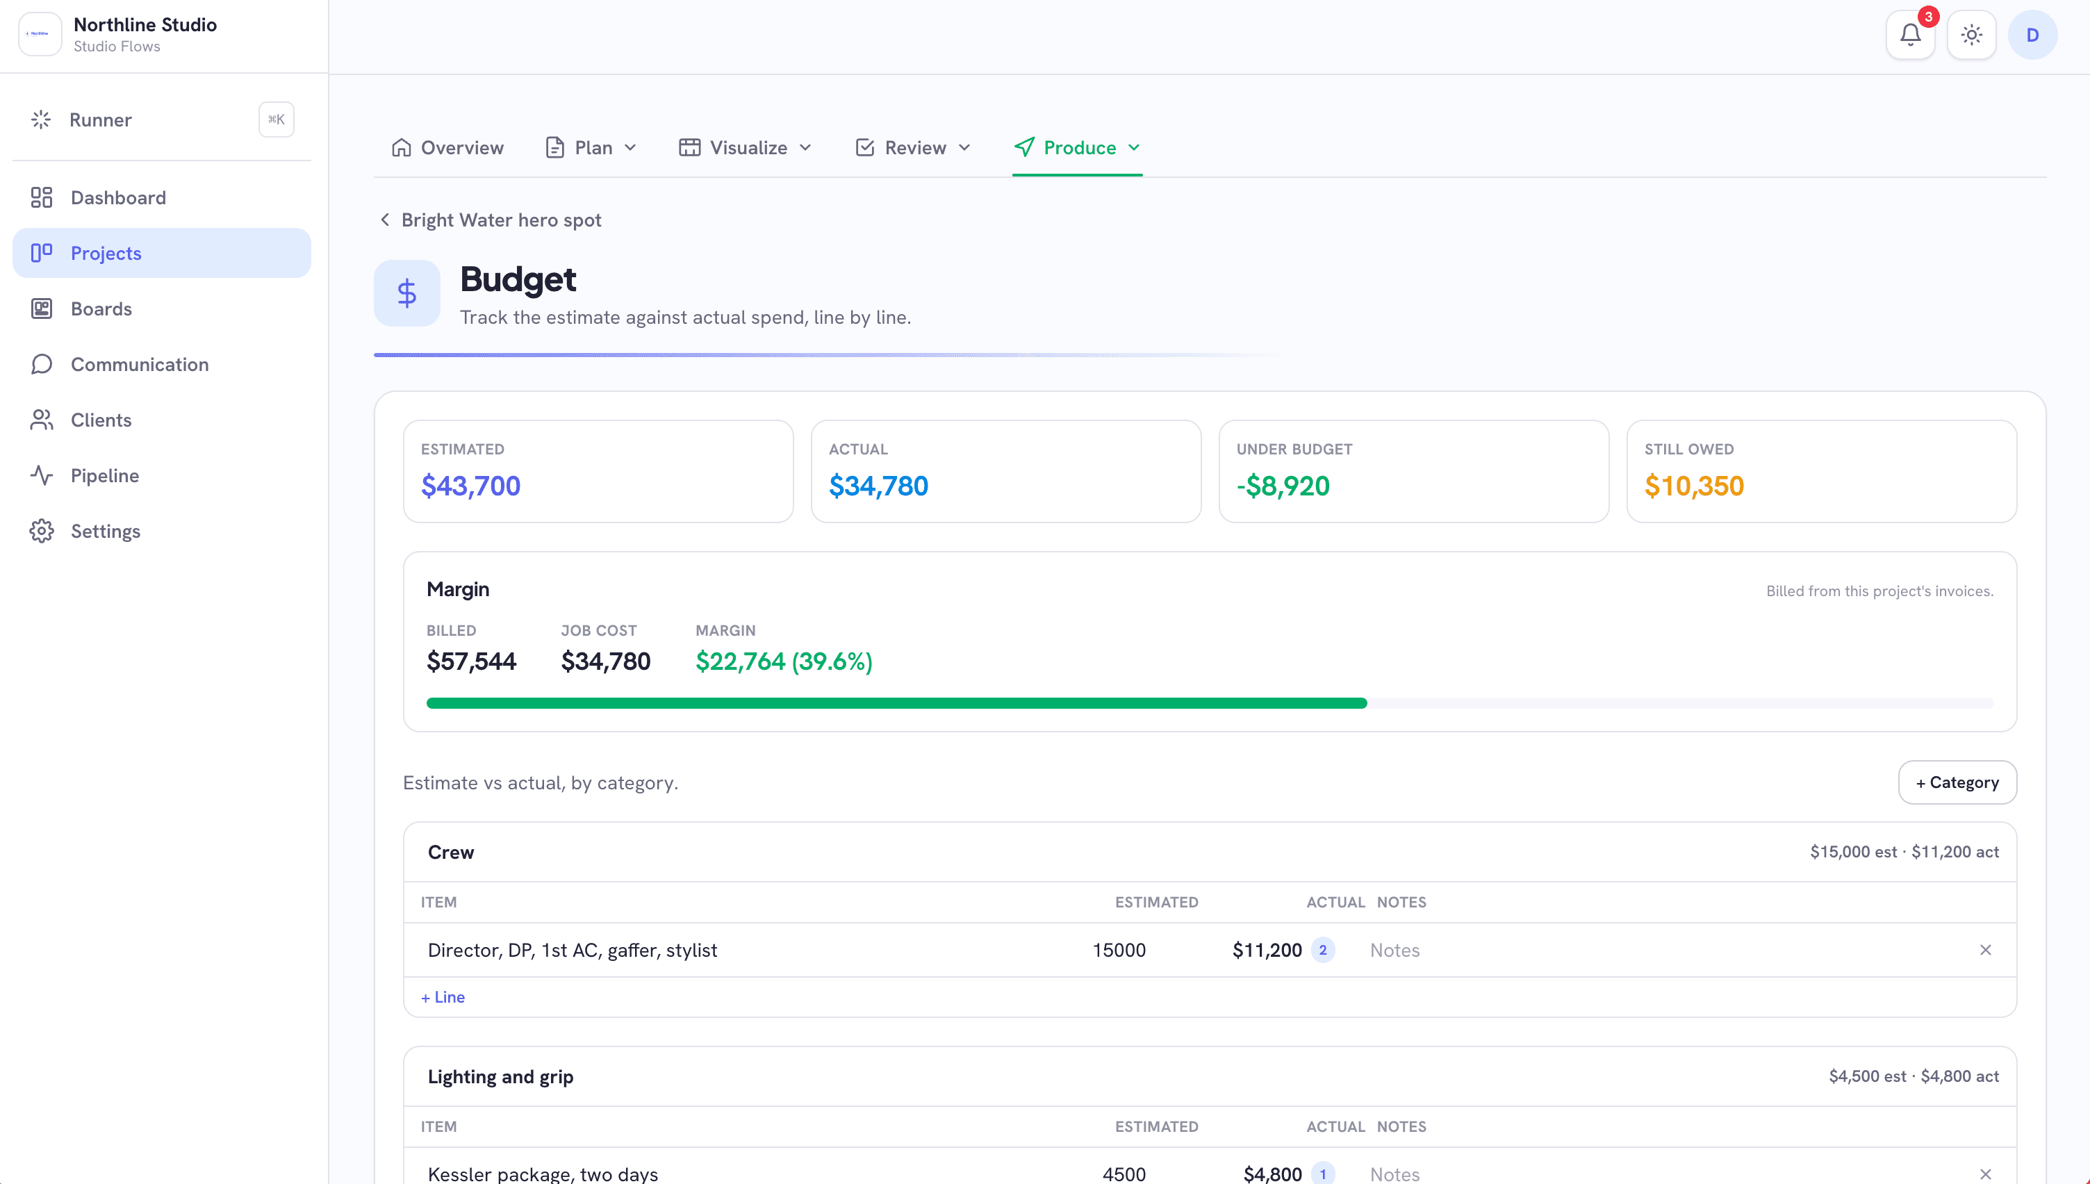
Task: Add a new budget Category
Action: pos(1957,782)
